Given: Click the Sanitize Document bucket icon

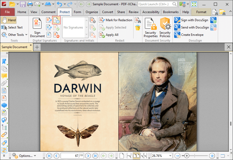Looking at the screenshot, I should [x=138, y=27].
